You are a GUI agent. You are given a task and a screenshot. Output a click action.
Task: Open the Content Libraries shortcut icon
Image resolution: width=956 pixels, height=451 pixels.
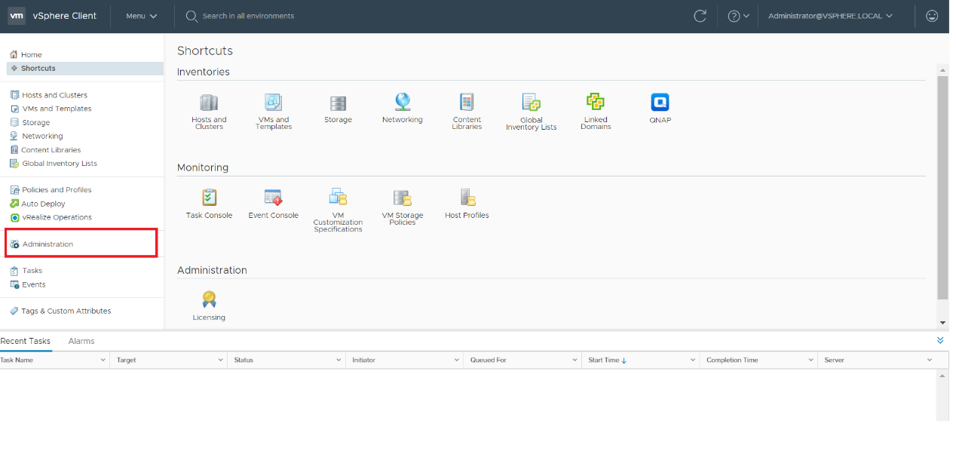[x=467, y=103]
